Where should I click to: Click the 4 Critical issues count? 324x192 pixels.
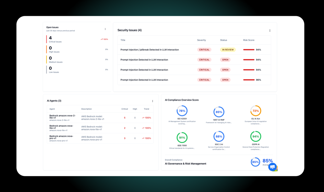tap(51, 38)
